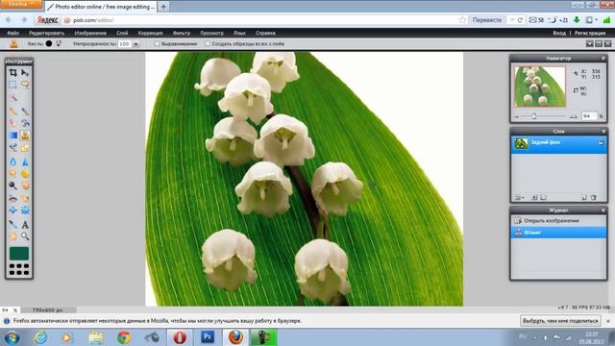Click Выбрать, чем мне поделиться button
615x346 pixels.
[560, 320]
